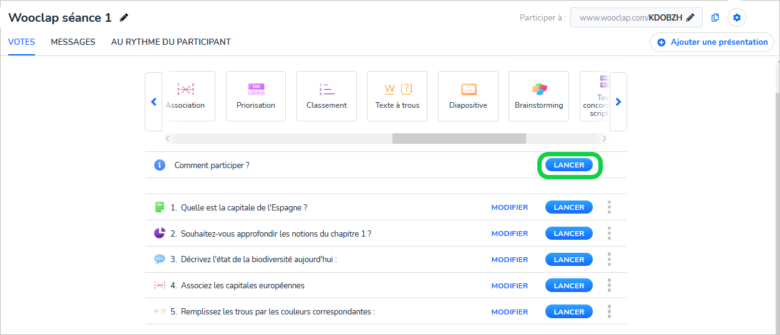Edit the event title with the pencil icon
780x335 pixels.
pos(124,18)
